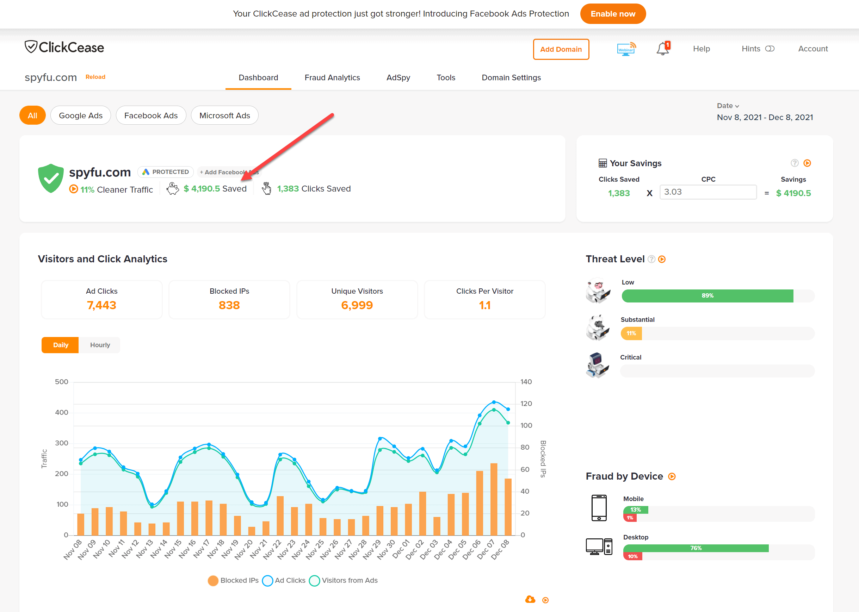Open the Dashboard tab

coord(258,77)
